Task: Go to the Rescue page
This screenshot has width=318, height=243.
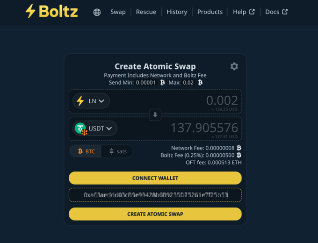Action: pos(146,12)
